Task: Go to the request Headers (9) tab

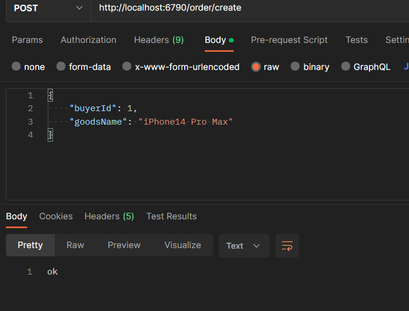Action: (x=159, y=40)
